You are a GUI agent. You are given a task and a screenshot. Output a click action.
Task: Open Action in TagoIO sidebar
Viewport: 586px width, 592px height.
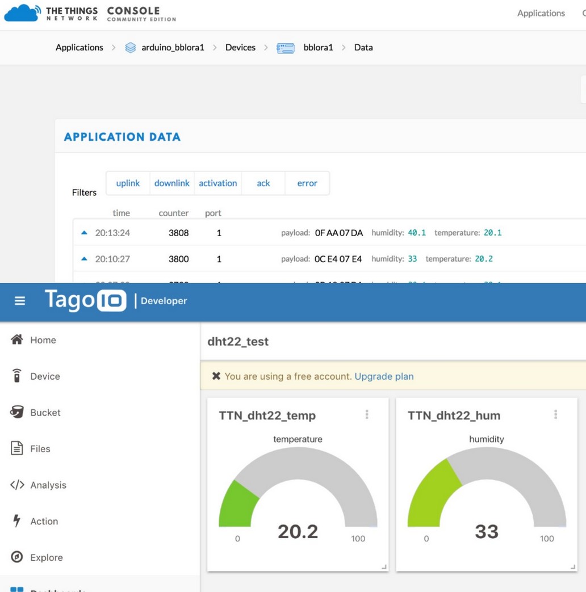[44, 521]
